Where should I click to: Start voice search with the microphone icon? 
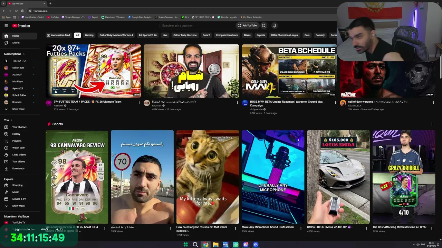(275, 25)
